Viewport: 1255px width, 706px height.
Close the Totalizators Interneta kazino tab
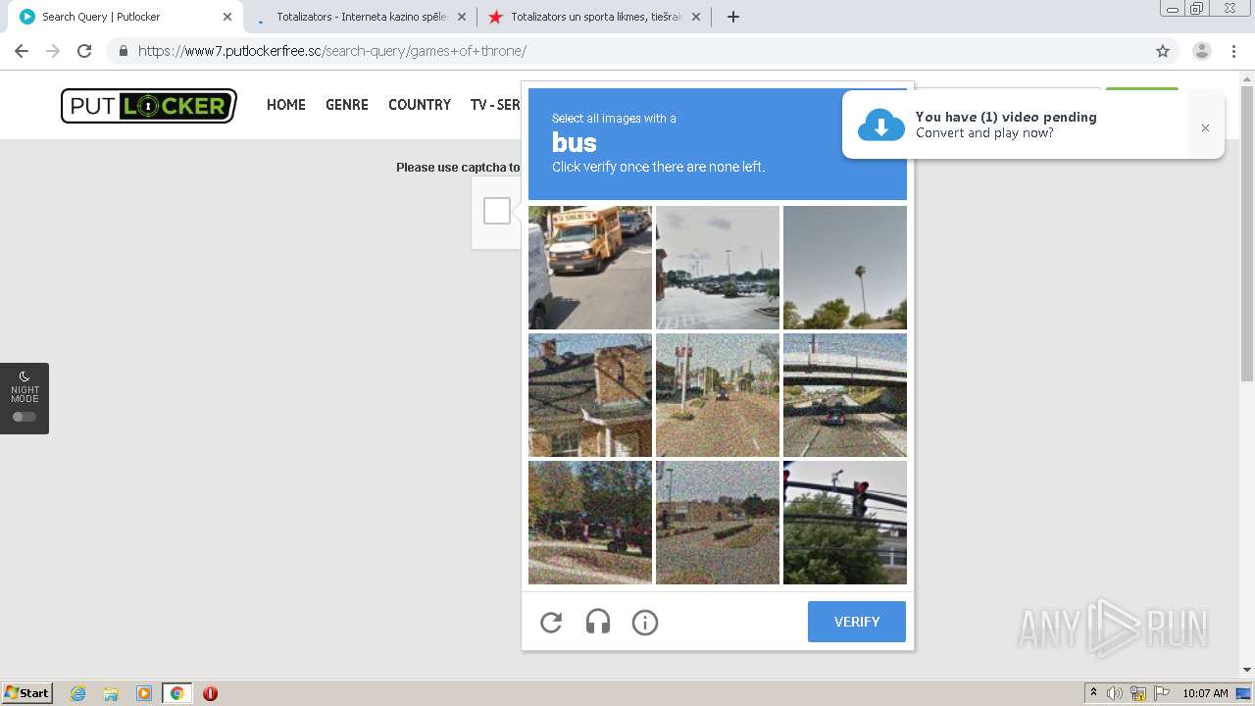[x=462, y=17]
